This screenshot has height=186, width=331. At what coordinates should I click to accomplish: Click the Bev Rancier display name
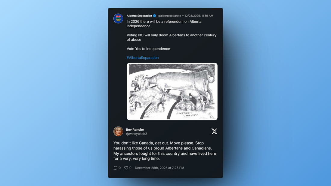(135, 130)
